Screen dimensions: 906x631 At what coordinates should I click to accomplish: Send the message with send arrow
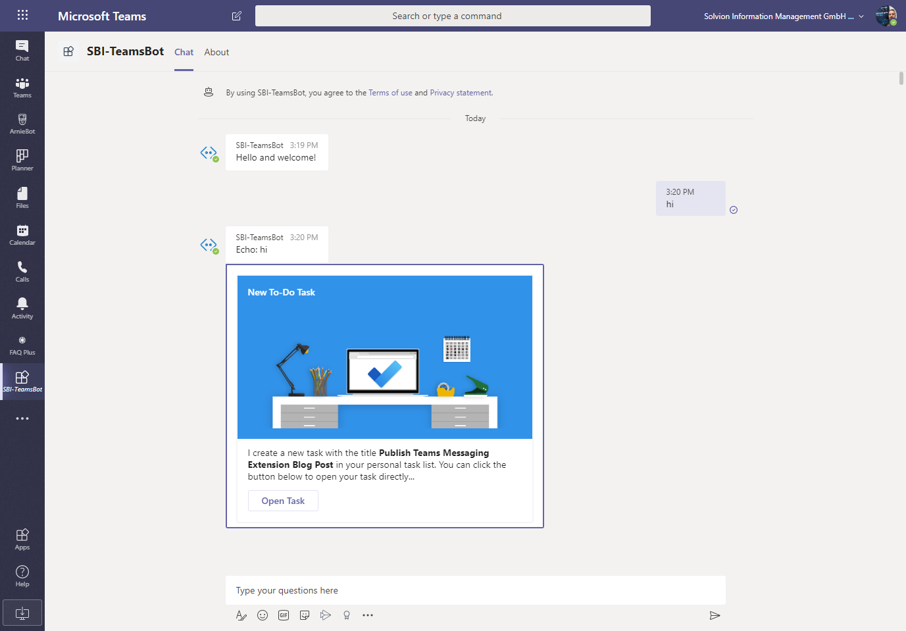pyautogui.click(x=715, y=615)
